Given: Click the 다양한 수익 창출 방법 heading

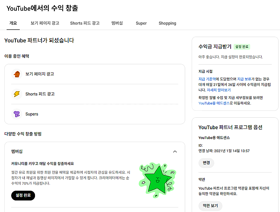Looking at the screenshot, I should coord(23,134).
